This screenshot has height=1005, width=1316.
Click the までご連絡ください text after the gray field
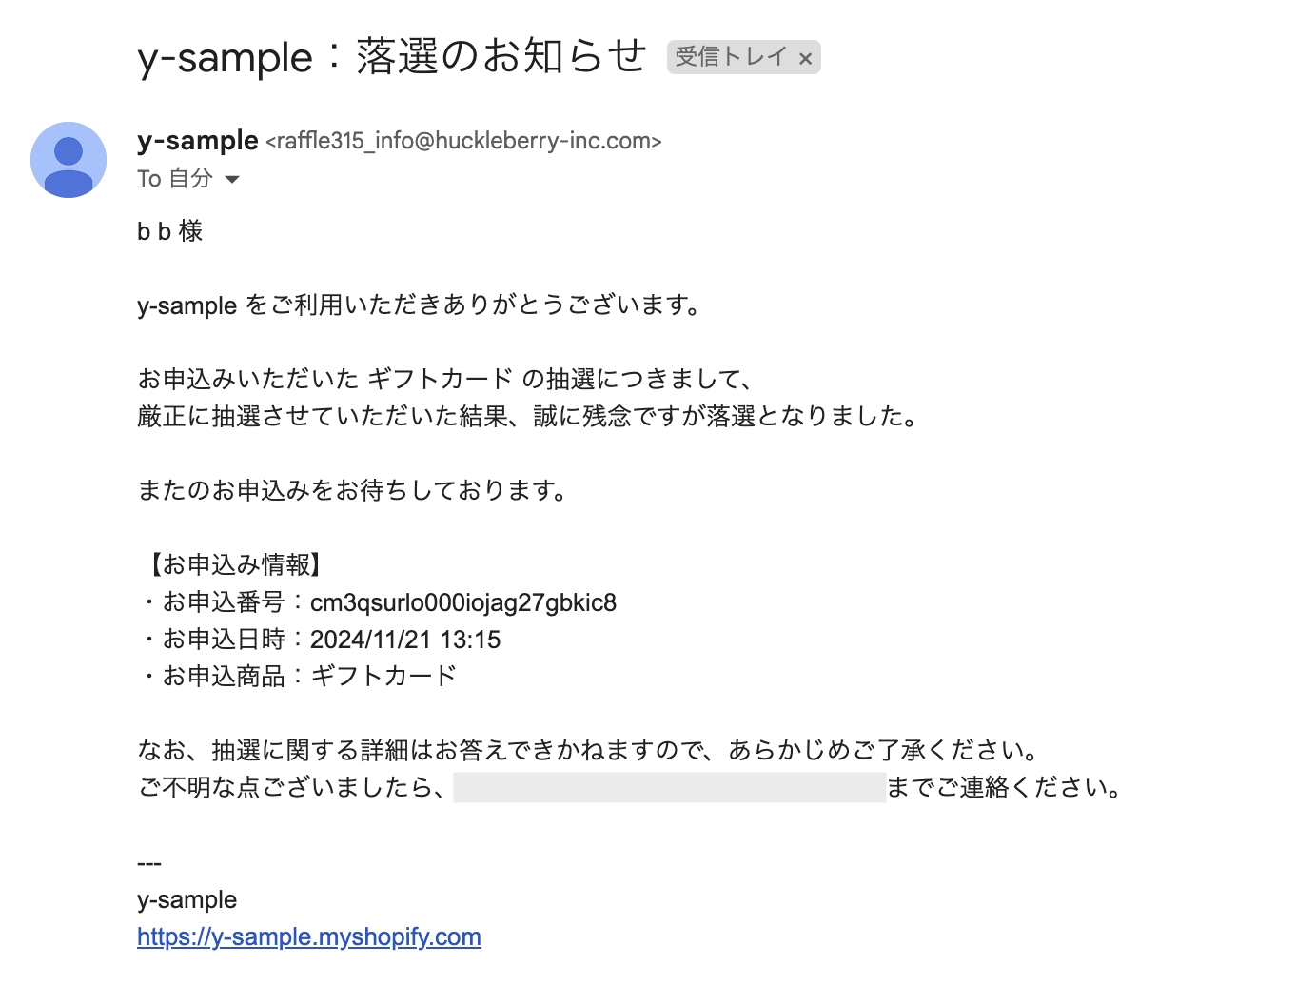[x=1006, y=787]
